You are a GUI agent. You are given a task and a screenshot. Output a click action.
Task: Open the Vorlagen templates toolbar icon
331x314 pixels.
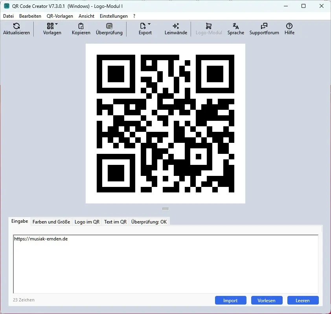click(x=50, y=26)
